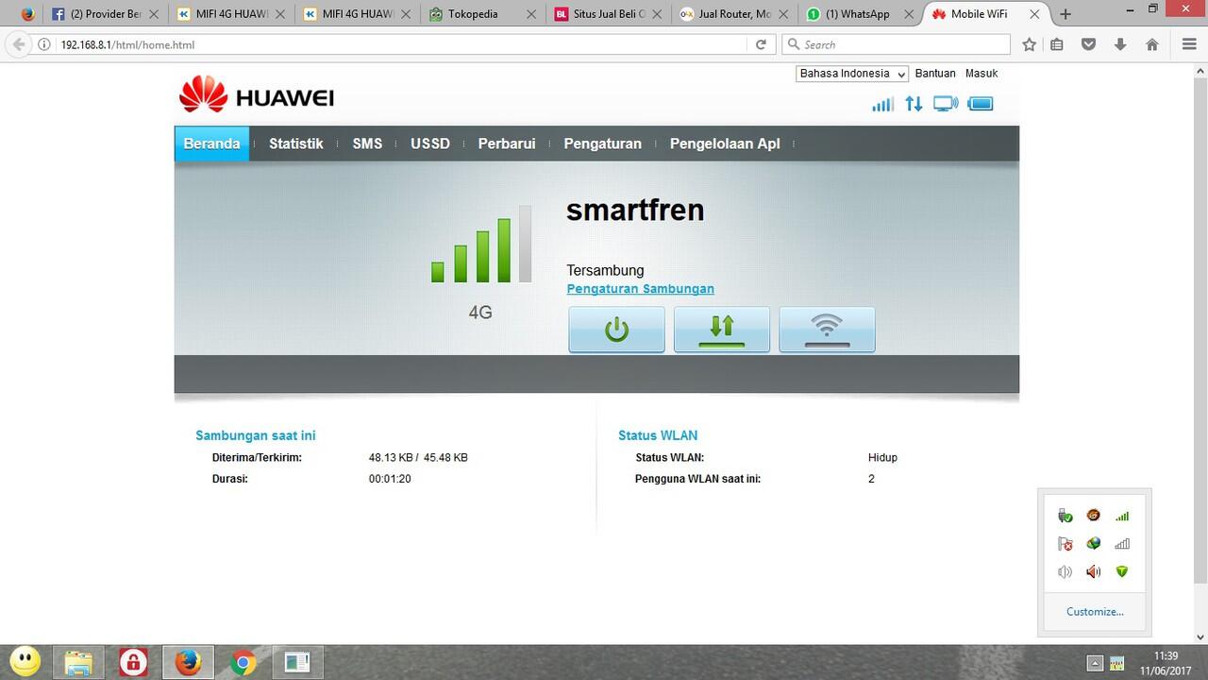Switch to the Jual Router browser tab
This screenshot has height=680, width=1208.
733,14
